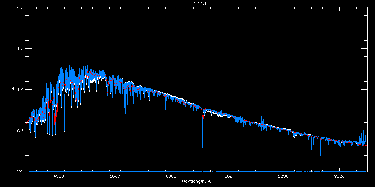This screenshot has width=375, height=187.
Task: Click the deep absorption line bottom near 8500
Action: (314, 156)
